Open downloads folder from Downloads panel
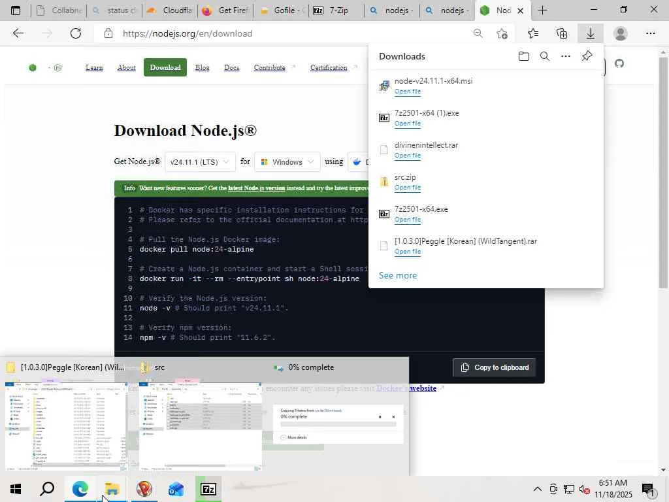 pyautogui.click(x=524, y=56)
